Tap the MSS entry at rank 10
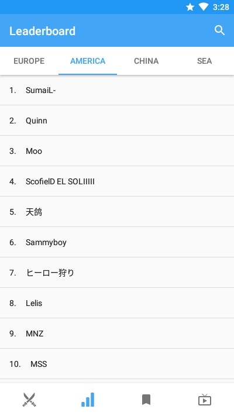Viewport: 234px width, 416px height. [117, 364]
